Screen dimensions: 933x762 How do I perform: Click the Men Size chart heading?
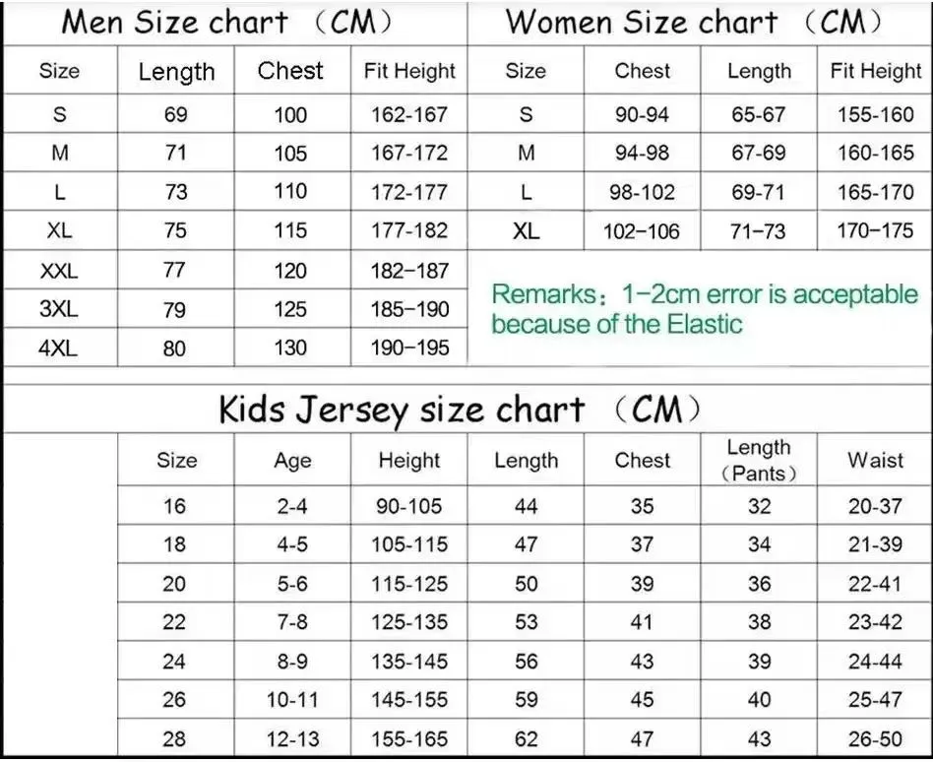[226, 23]
